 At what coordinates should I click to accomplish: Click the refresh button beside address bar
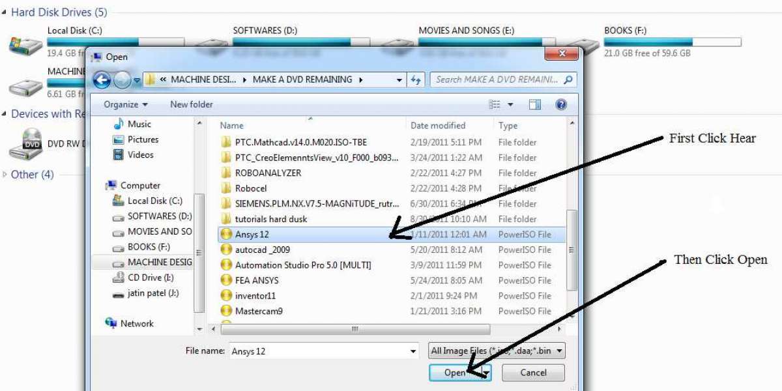(x=416, y=80)
